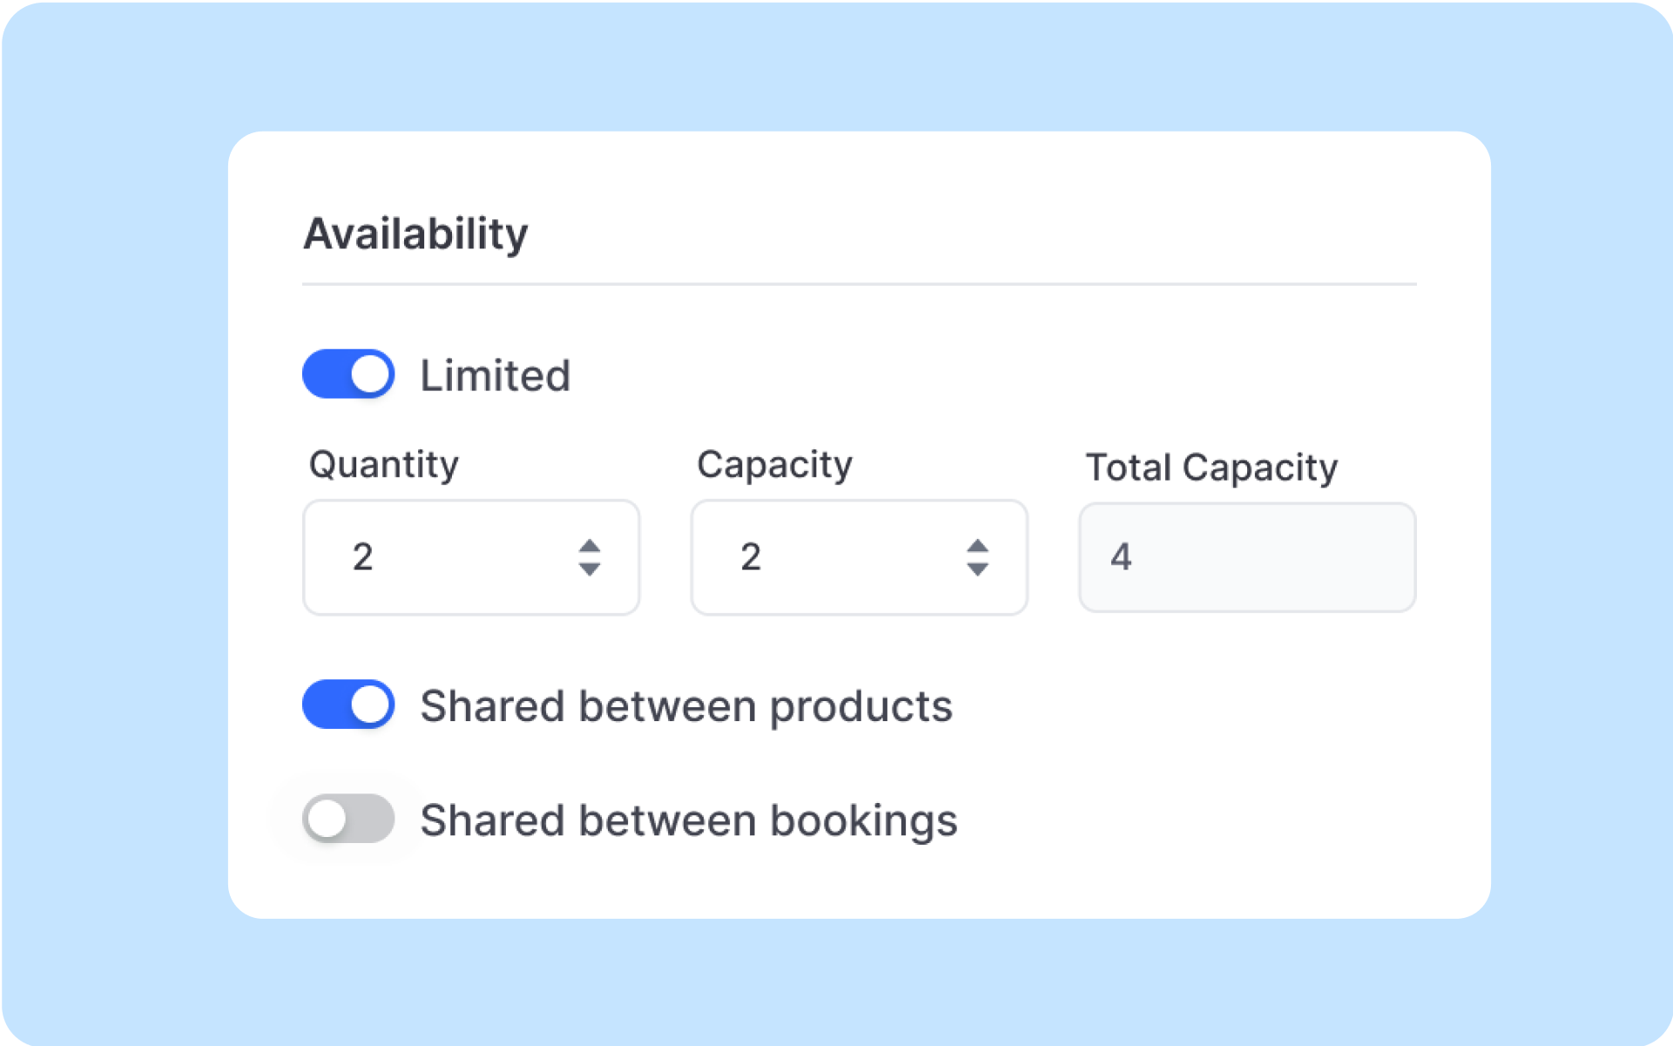The image size is (1673, 1046).
Task: Enable the Shared between bookings toggle
Action: click(x=347, y=818)
